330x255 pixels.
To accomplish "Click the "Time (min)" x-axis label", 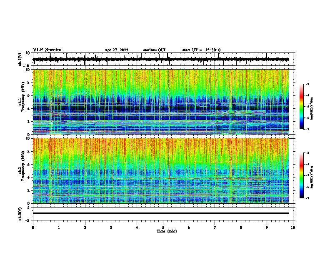I will pos(167,231).
